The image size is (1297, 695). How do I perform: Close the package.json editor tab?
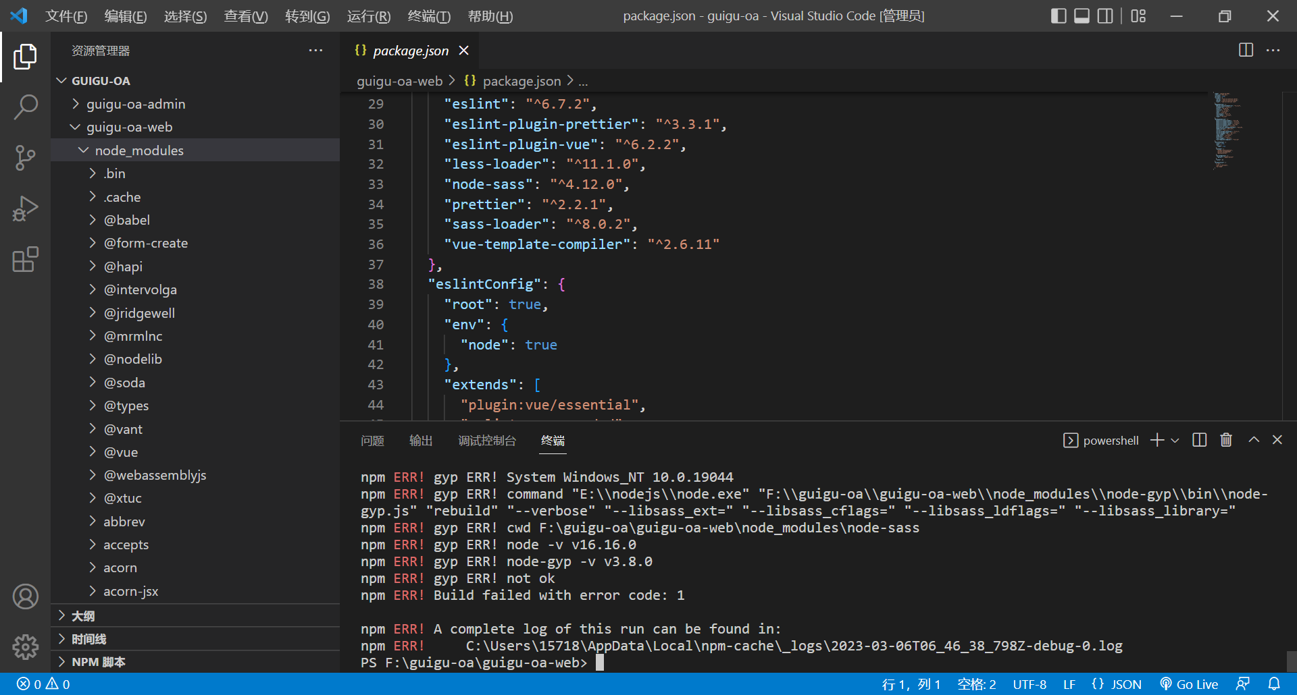pos(464,51)
